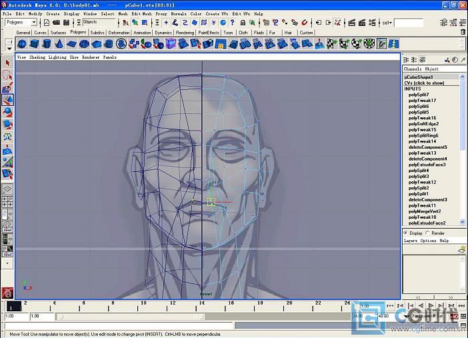Create a polygon cone from the shelf
Image resolution: width=468 pixels, height=338 pixels.
pos(59,44)
